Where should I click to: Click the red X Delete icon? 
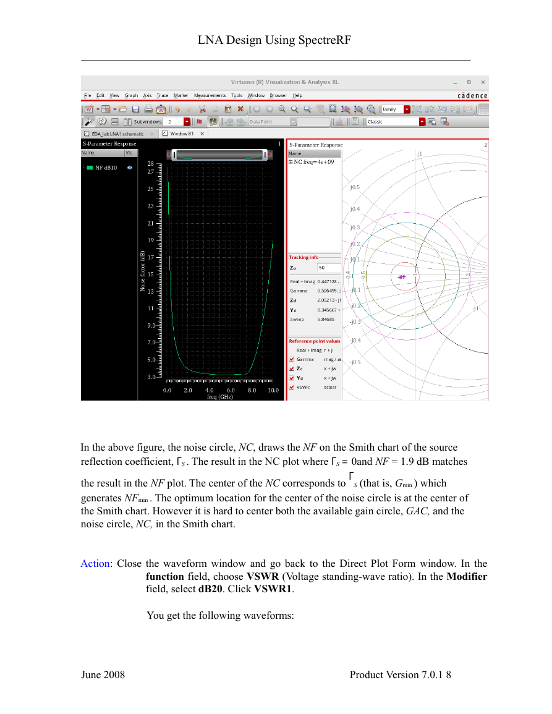[x=240, y=109]
